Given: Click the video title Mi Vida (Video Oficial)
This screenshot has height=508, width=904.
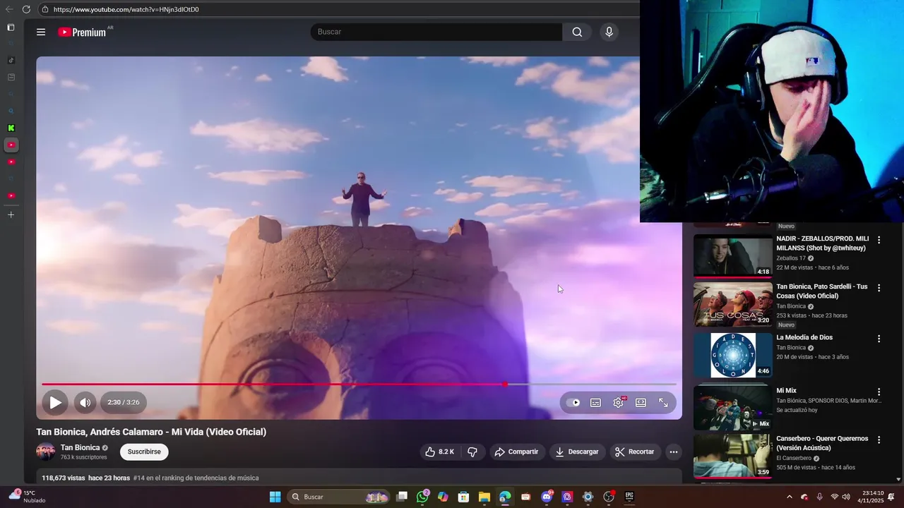Looking at the screenshot, I should pyautogui.click(x=151, y=432).
